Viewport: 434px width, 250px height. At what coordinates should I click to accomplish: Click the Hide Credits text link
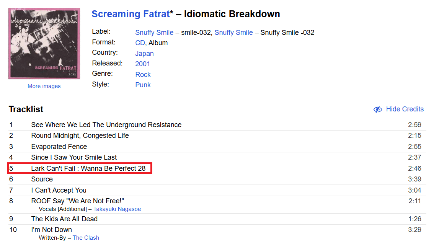405,109
